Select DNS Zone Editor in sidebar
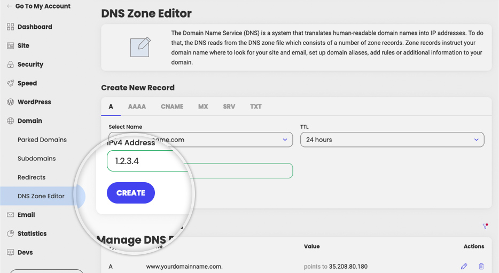 point(41,196)
